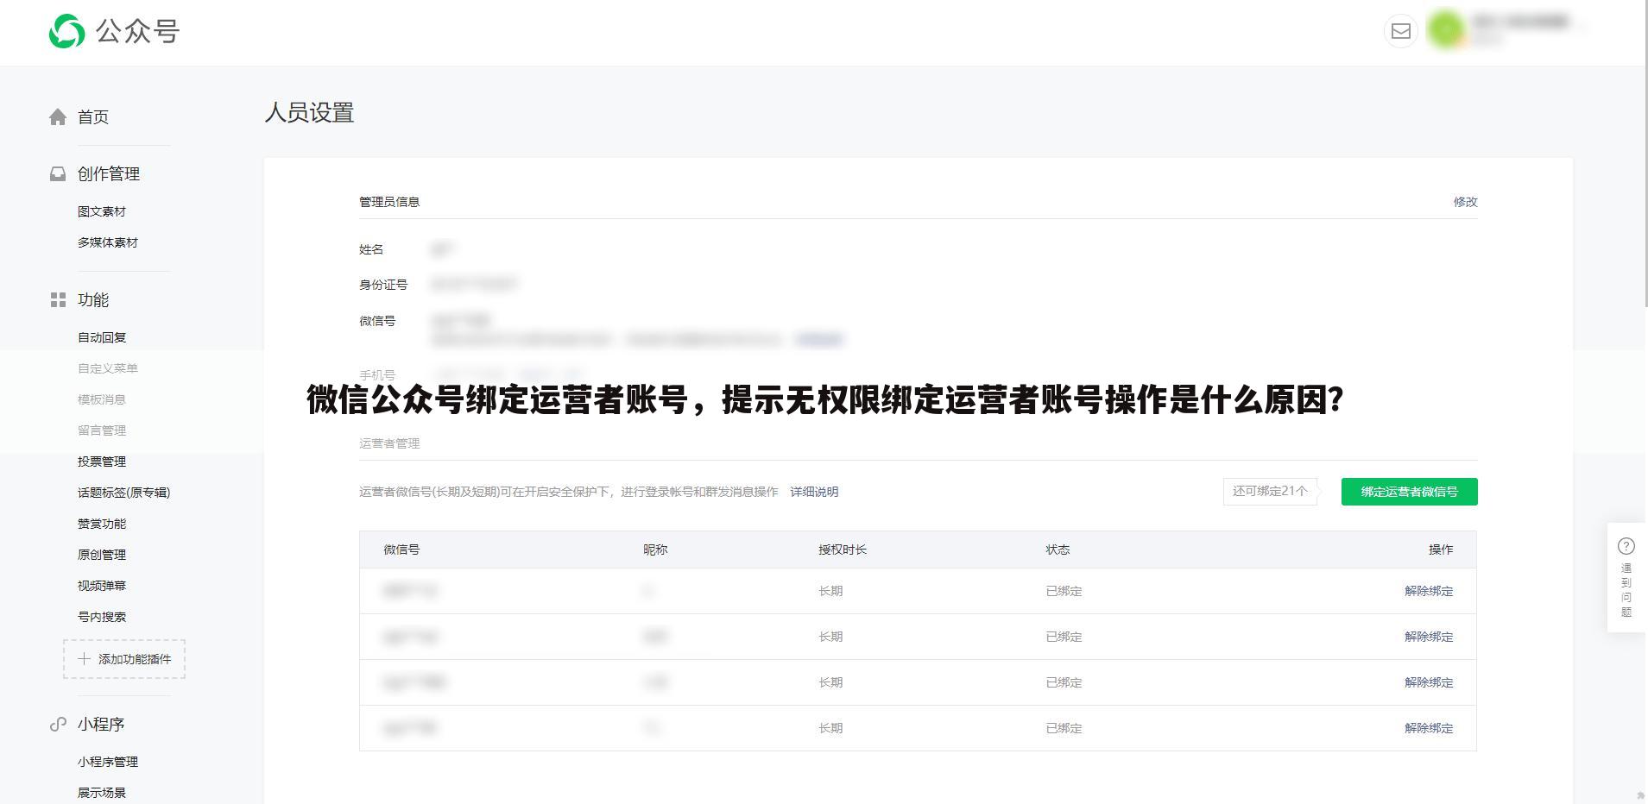
Task: Open 图文素材 menu item
Action: point(102,211)
